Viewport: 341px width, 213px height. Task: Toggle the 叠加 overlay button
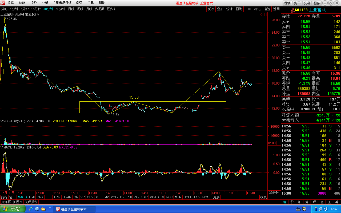pyautogui.click(x=220, y=9)
